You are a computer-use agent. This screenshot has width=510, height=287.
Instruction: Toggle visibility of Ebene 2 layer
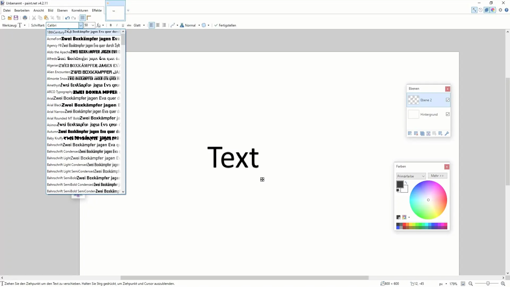coord(449,100)
